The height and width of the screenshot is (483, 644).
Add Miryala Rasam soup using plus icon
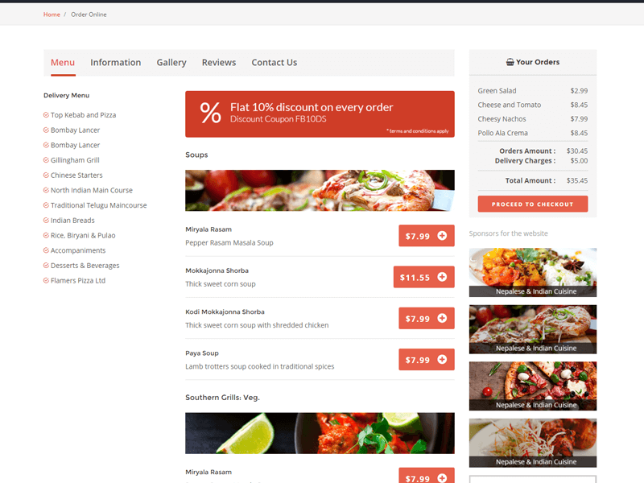pos(442,236)
